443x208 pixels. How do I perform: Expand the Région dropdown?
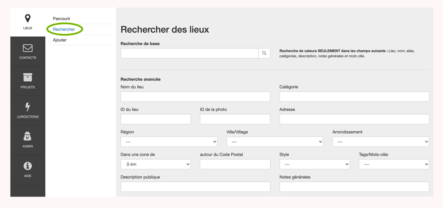pos(169,142)
